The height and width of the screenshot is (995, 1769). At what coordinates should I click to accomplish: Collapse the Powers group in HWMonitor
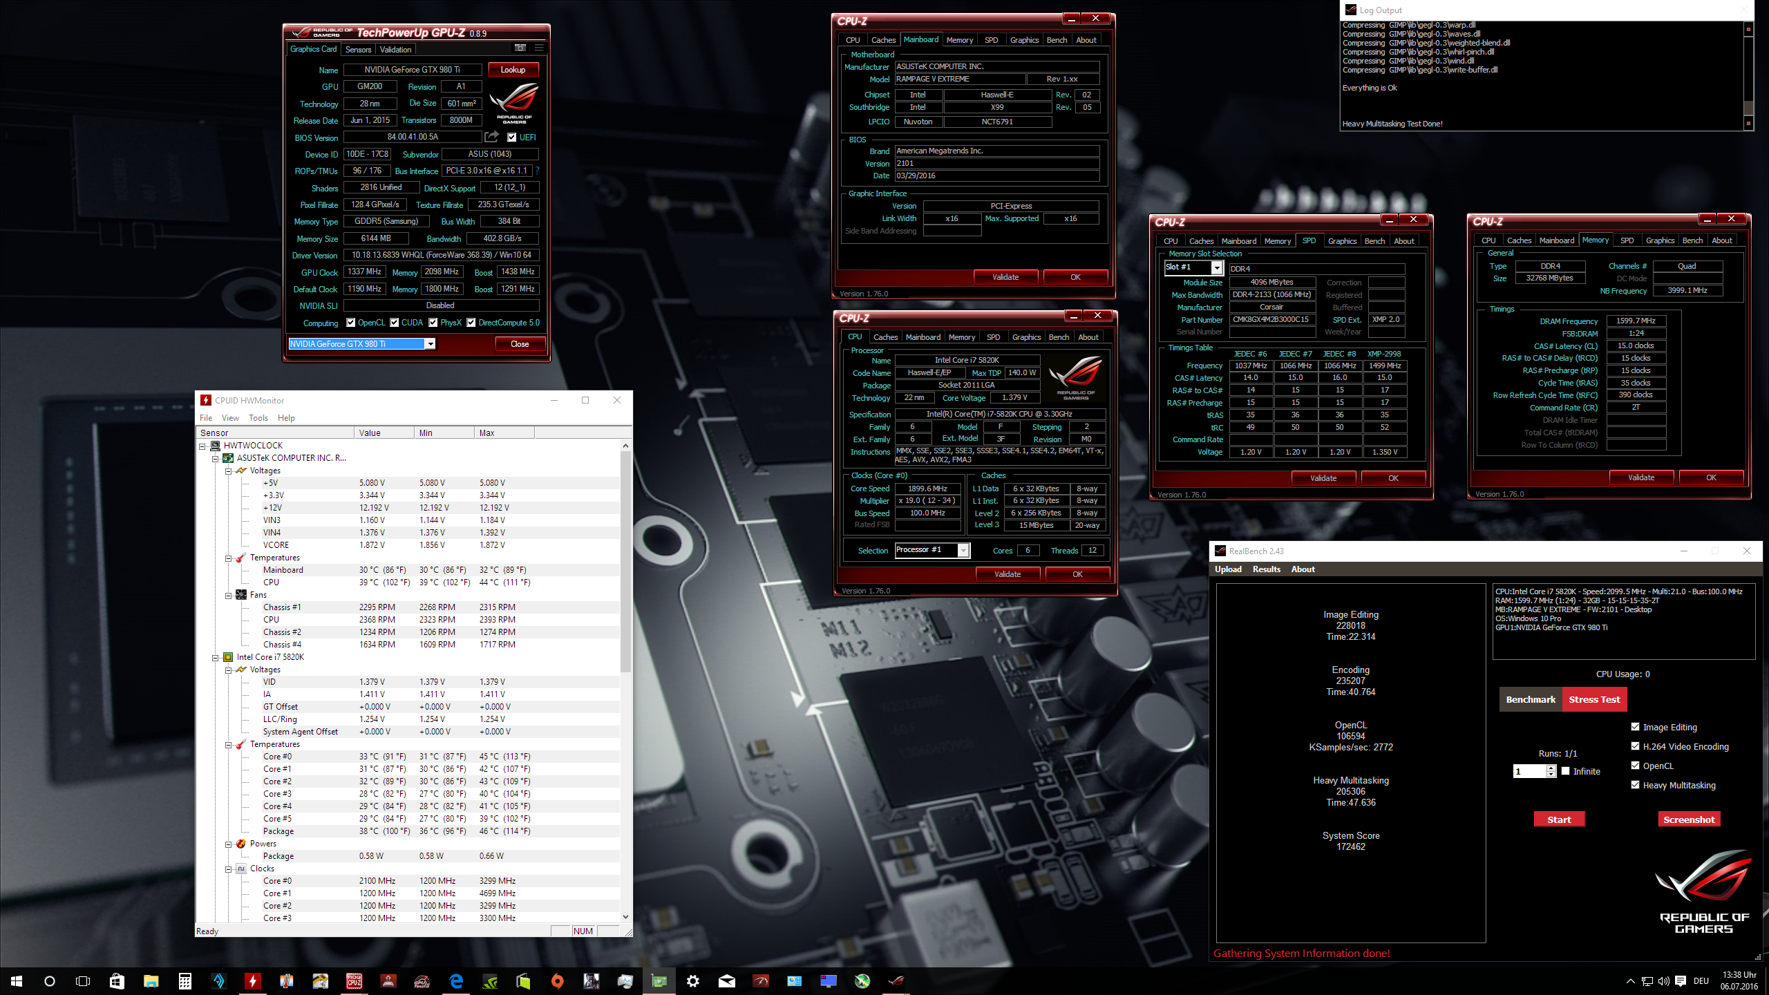coord(229,844)
